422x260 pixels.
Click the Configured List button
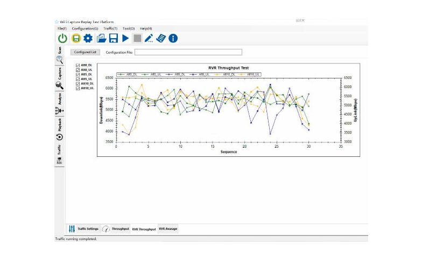point(86,52)
